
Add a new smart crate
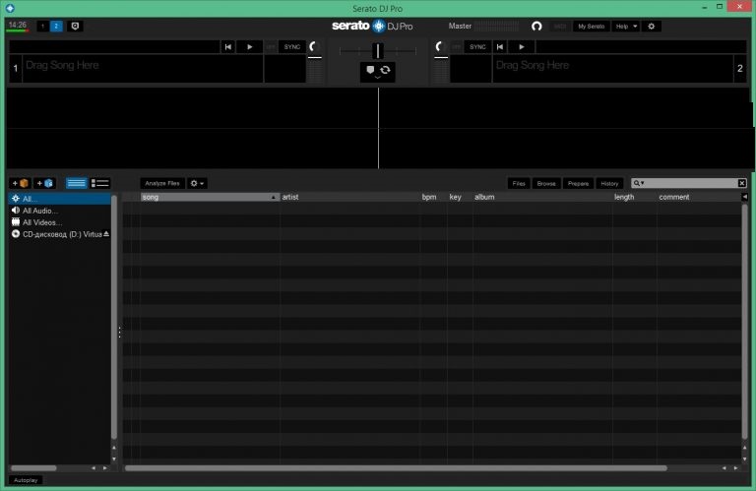click(x=45, y=183)
